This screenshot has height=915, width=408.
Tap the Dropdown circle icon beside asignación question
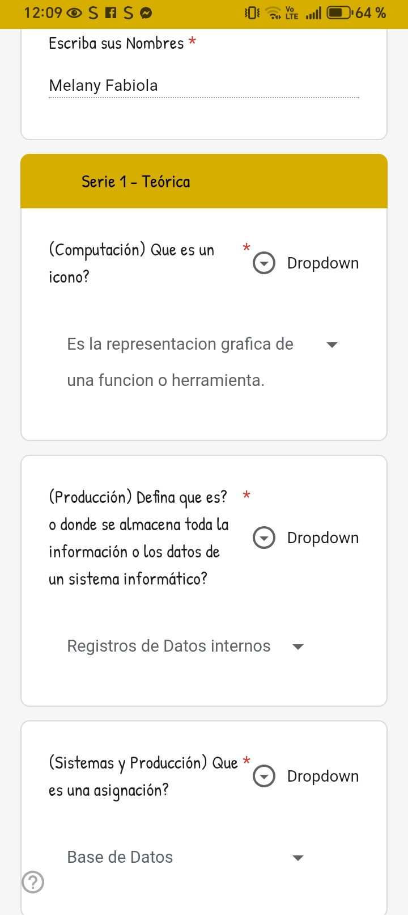(x=264, y=776)
